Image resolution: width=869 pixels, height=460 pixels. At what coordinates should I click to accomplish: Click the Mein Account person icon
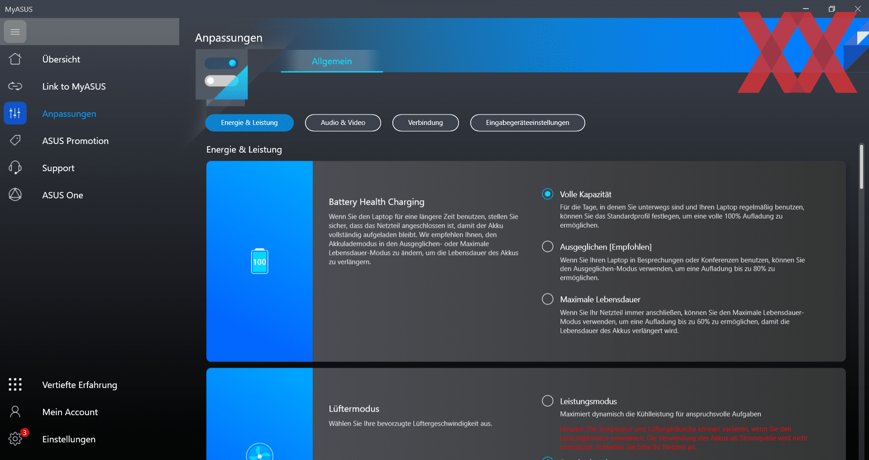click(15, 412)
